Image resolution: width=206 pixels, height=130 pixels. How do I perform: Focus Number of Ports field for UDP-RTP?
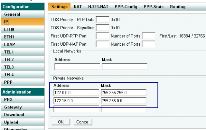[149, 36]
